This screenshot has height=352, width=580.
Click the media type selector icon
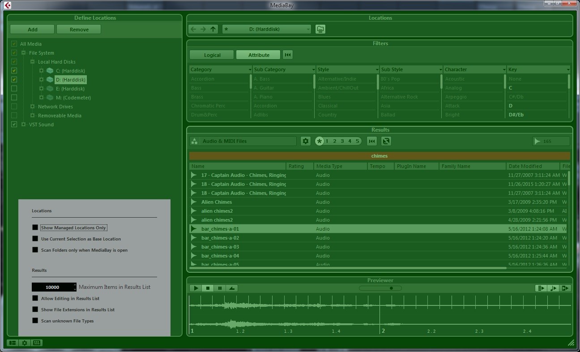pyautogui.click(x=195, y=141)
